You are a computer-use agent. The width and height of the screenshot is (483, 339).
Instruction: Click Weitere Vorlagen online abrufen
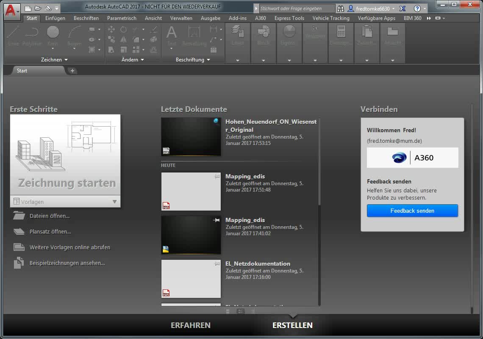click(x=69, y=247)
